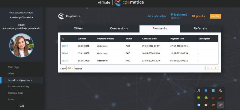This screenshot has height=110, width=240.
Task: Click the Affiliate label in header
Action: (104, 3)
